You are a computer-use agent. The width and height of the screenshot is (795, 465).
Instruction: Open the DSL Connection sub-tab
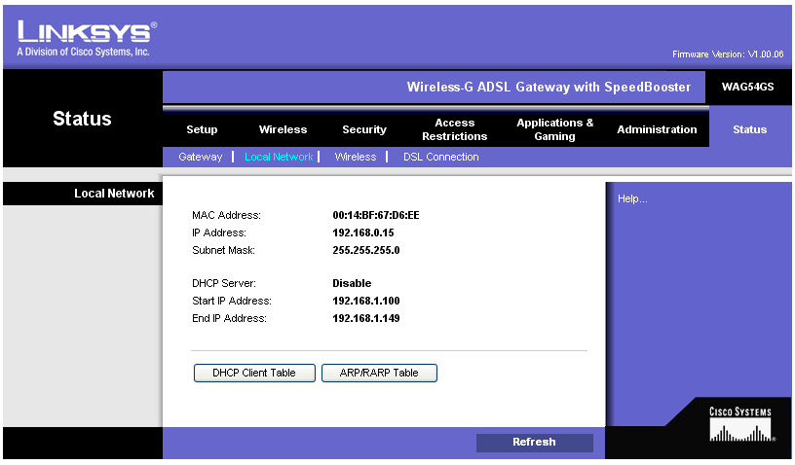tap(440, 157)
